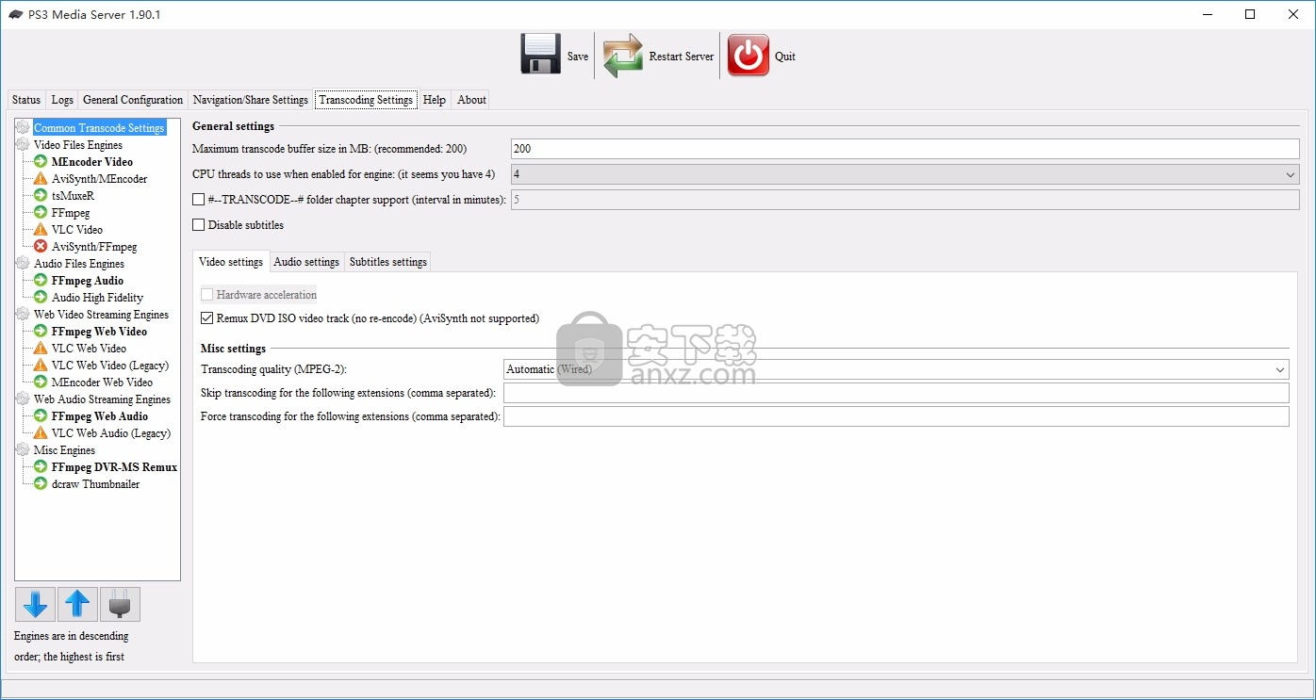Select the Web Audio Streaming Engines tree node

pos(102,399)
